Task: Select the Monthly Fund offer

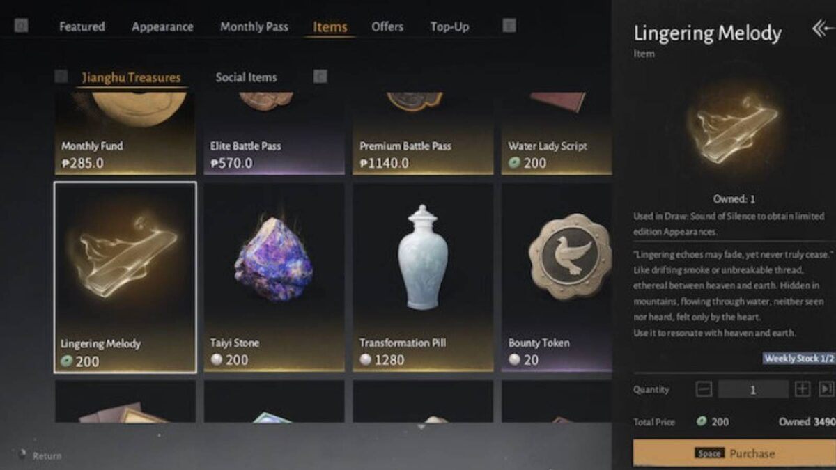Action: pyautogui.click(x=125, y=133)
